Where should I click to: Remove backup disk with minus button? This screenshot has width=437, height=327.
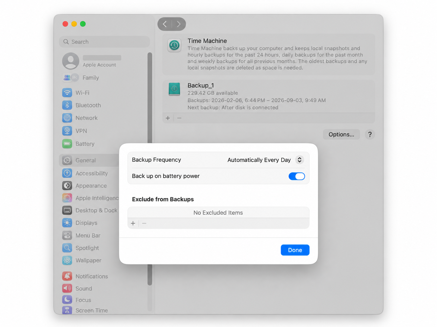pyautogui.click(x=179, y=118)
